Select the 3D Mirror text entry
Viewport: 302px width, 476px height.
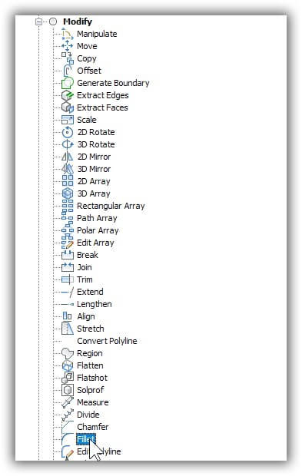click(94, 169)
